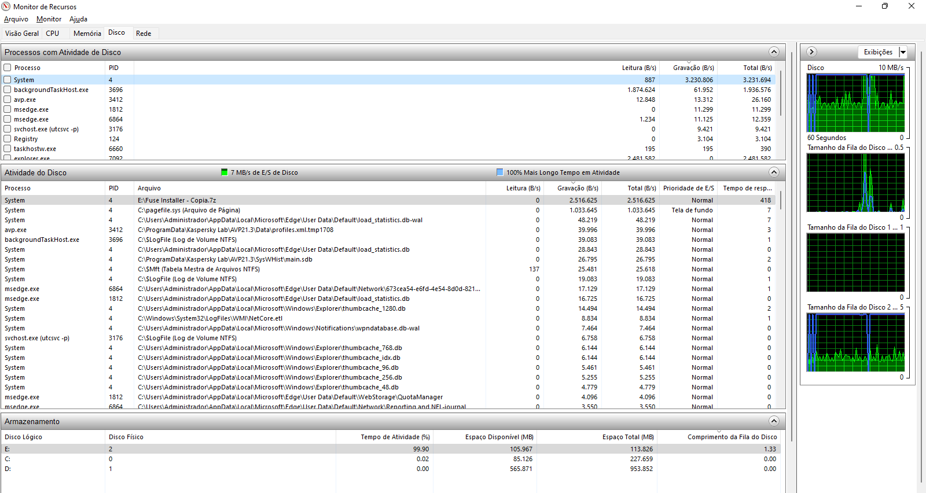Sort disk activity by Tempo de resp... column
The image size is (926, 493).
[x=747, y=188]
